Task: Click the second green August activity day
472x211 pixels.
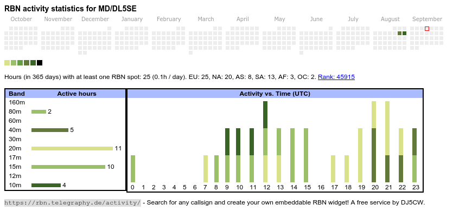Action: point(405,34)
